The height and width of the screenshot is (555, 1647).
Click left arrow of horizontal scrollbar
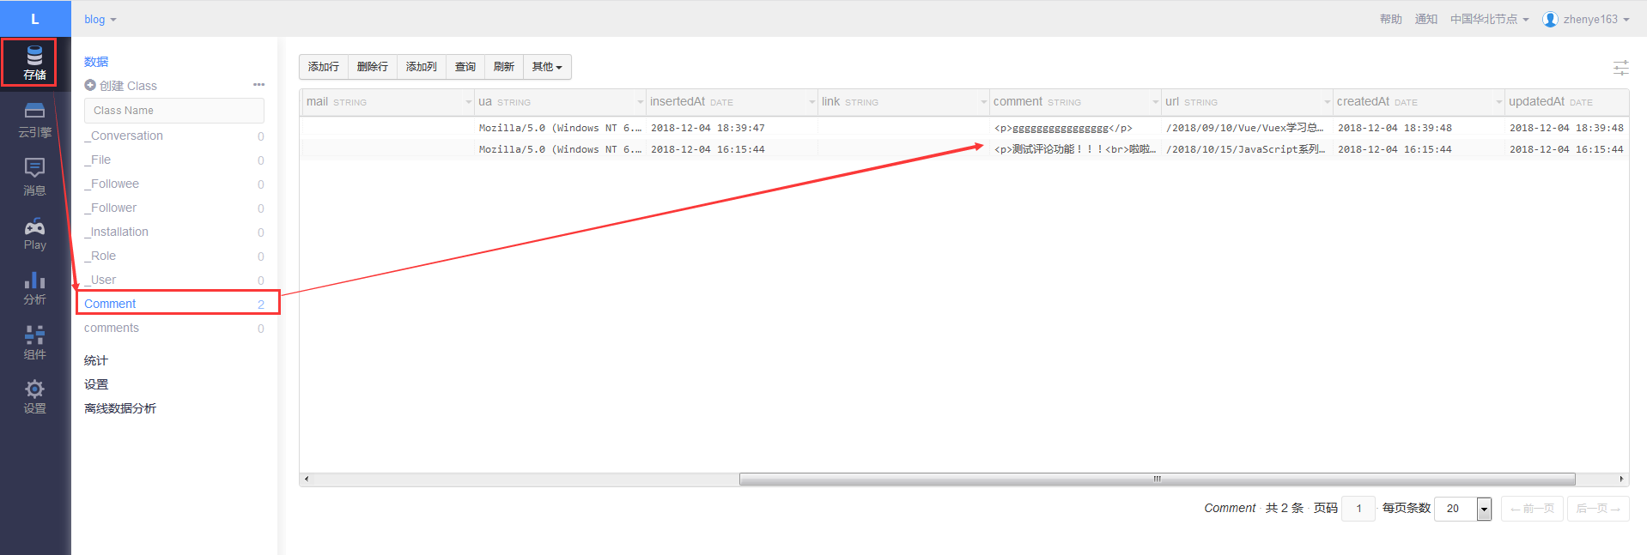click(x=307, y=479)
